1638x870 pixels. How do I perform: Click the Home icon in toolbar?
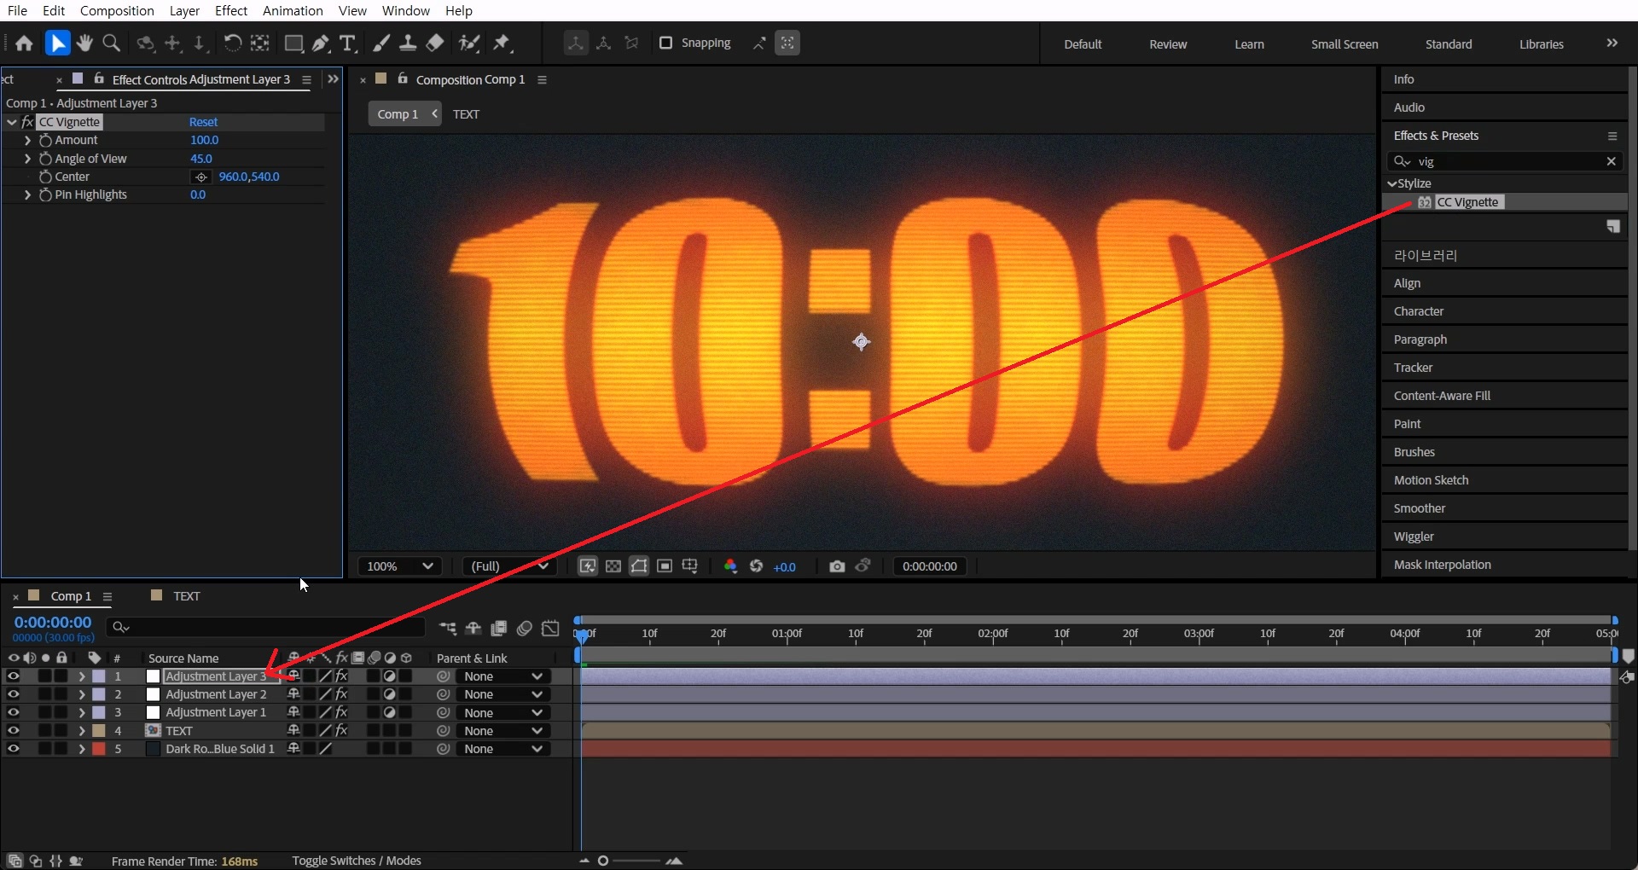pyautogui.click(x=24, y=43)
